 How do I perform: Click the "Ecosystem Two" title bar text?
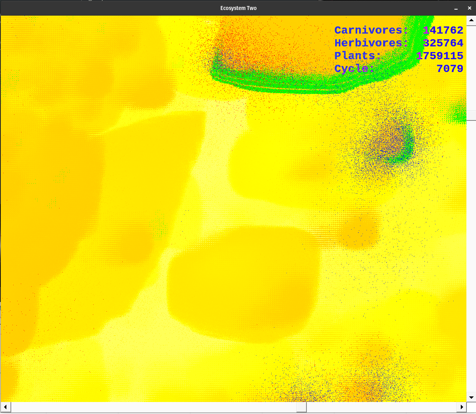coord(238,8)
